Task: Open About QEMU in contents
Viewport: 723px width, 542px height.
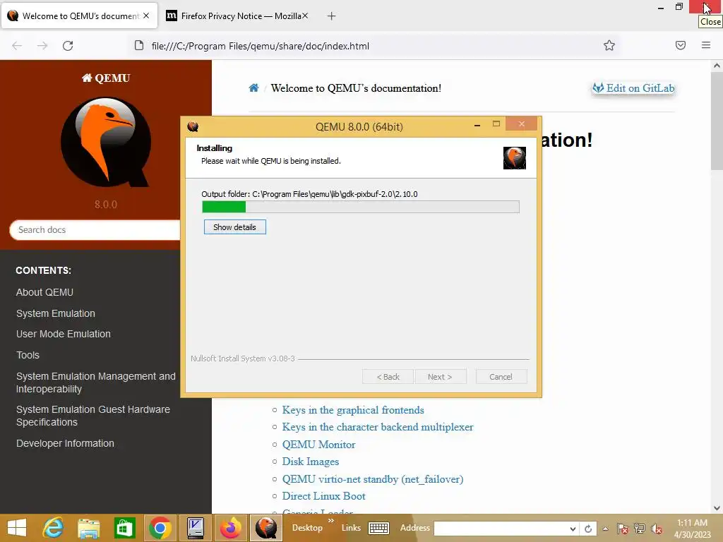Action: click(44, 292)
